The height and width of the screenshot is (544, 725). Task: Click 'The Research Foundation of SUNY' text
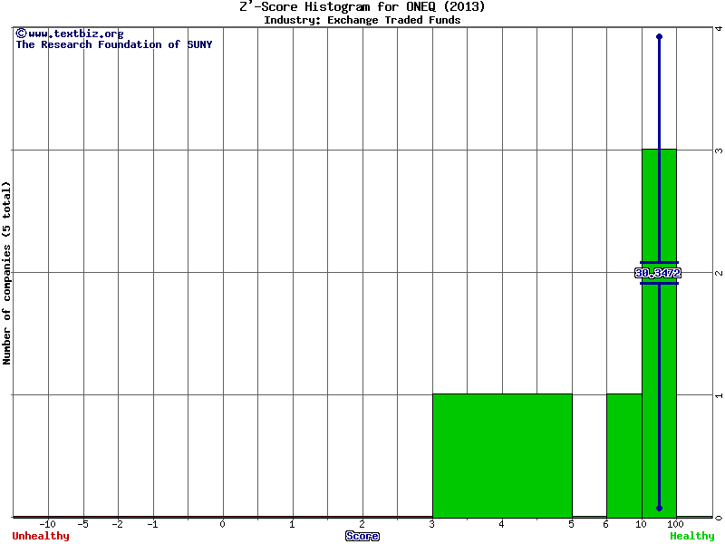(x=114, y=44)
